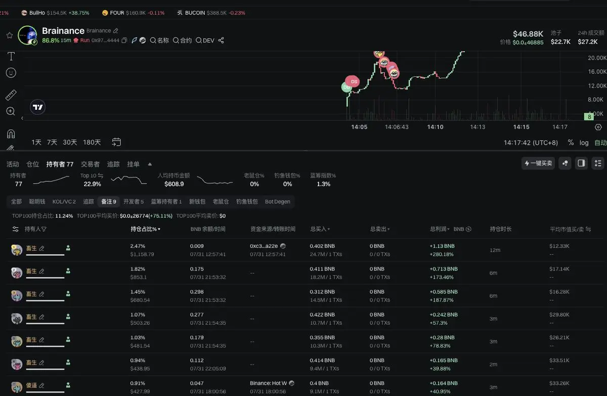Edit the Brainance token name with the pencil icon

pyautogui.click(x=116, y=31)
